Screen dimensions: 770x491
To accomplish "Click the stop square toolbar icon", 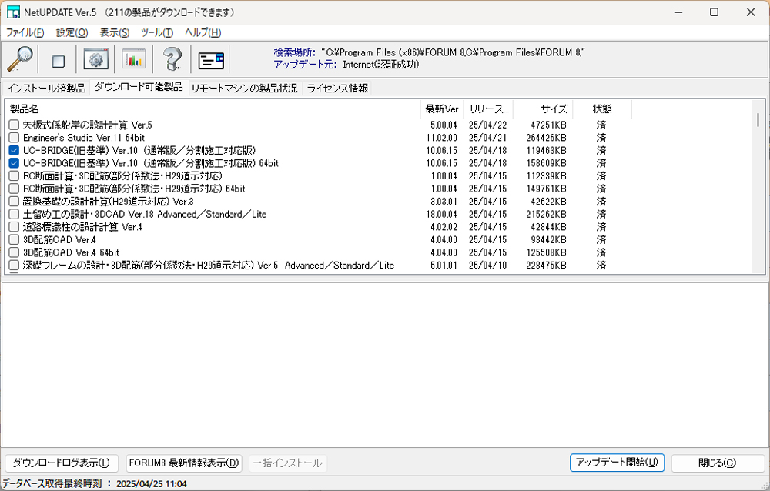I will [x=58, y=61].
